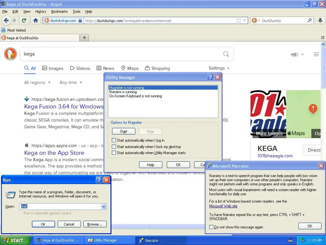
Task: Open the File menu
Action: pos(5,11)
